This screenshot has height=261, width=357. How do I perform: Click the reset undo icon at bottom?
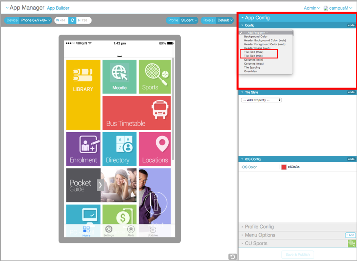[233, 257]
